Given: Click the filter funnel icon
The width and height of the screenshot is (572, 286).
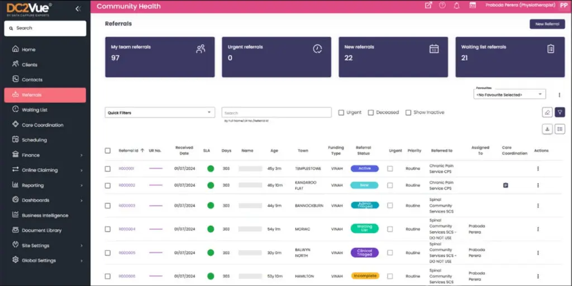Looking at the screenshot, I should coord(560,113).
